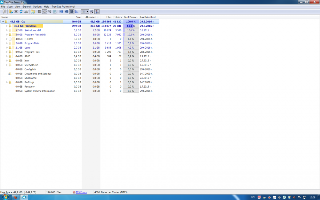The width and height of the screenshot is (320, 200).
Task: Click the automatic units triangle ruler icon
Action: [77, 12]
